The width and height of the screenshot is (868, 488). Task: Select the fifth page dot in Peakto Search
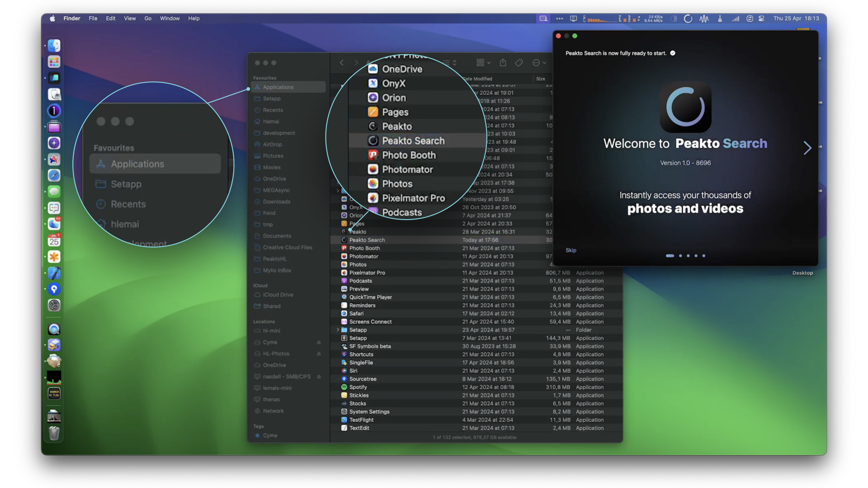703,256
